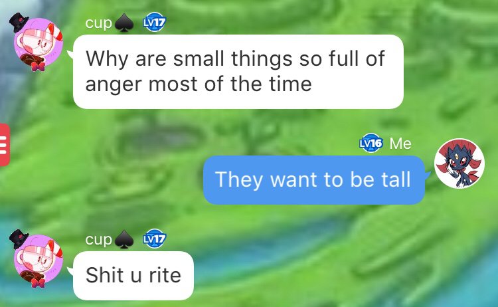Click username cup above 'Why are small things' message
The image size is (498, 307).
[98, 23]
